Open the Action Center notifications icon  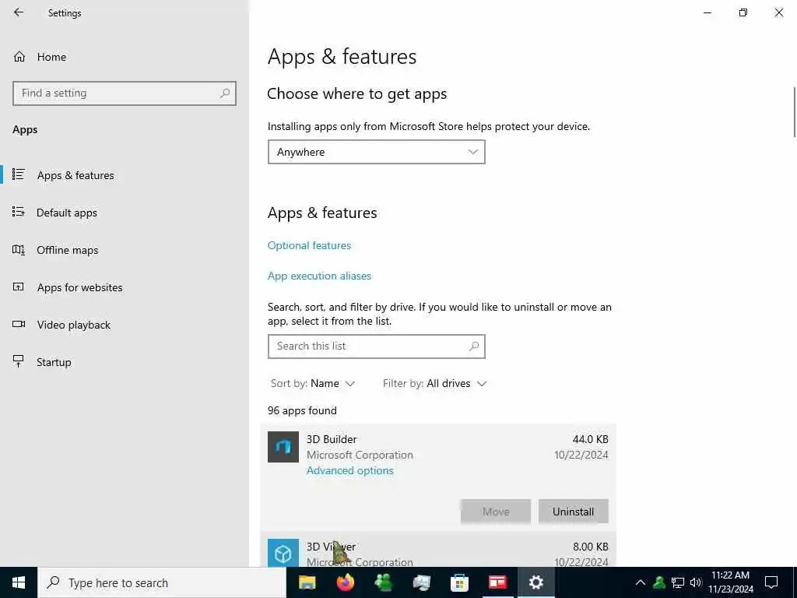(x=771, y=582)
